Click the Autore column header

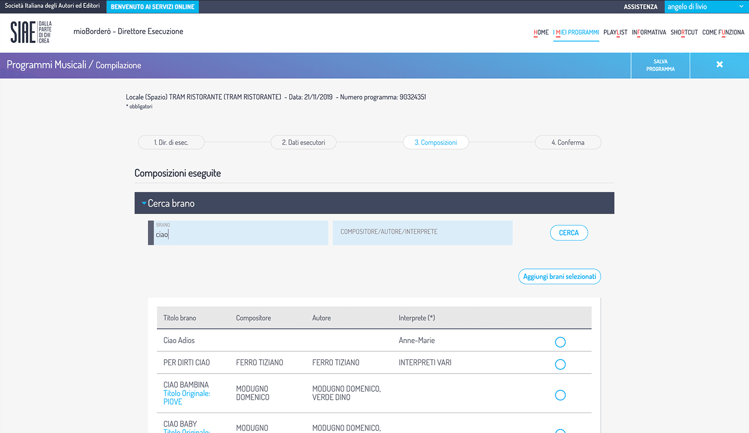click(322, 318)
